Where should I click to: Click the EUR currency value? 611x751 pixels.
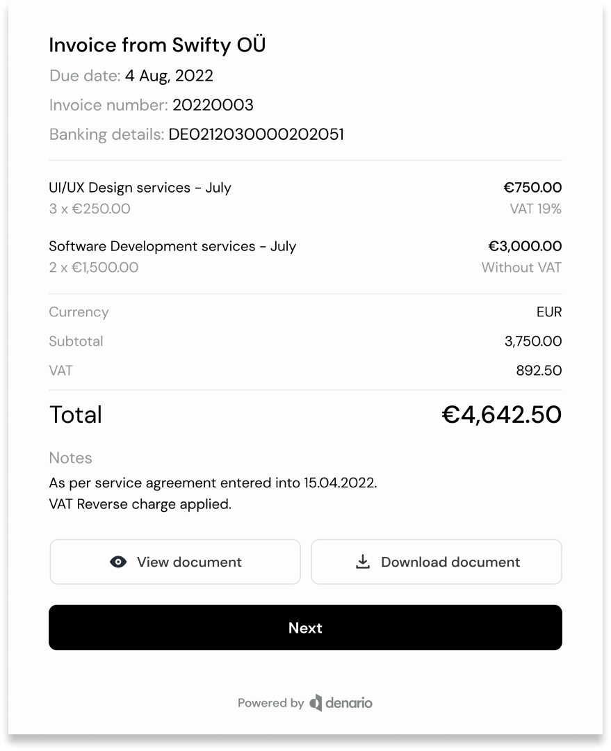pos(549,312)
